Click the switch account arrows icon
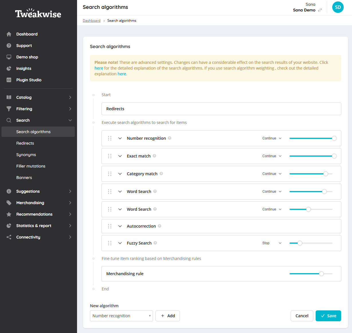352x333 pixels. click(320, 10)
